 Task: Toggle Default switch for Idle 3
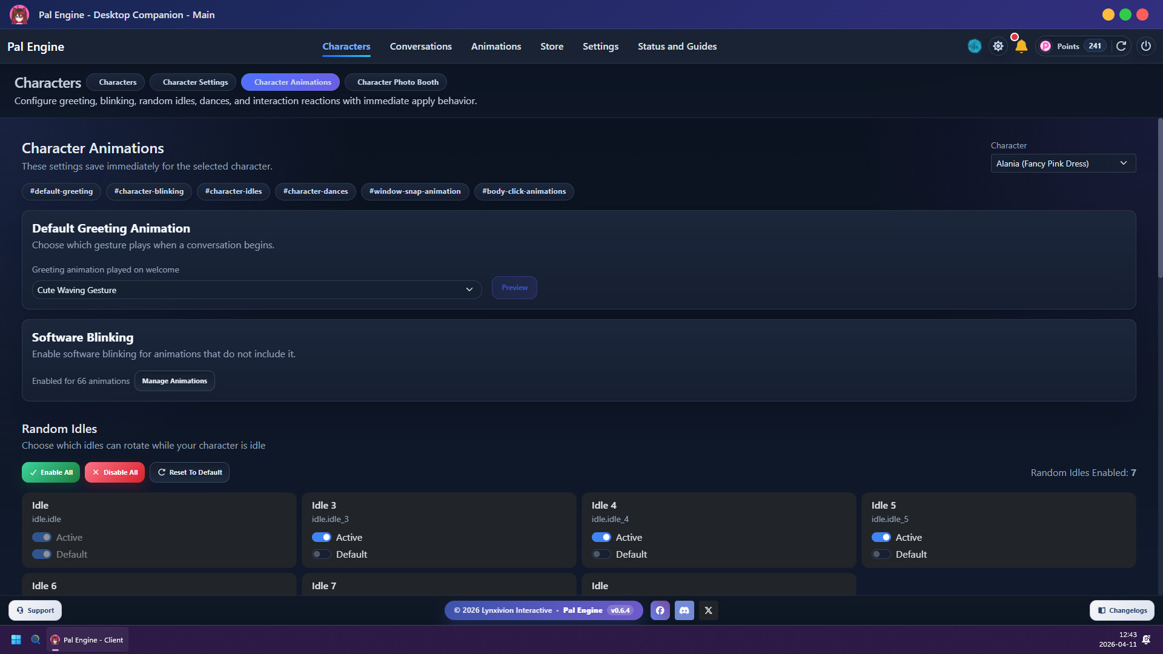(x=322, y=554)
